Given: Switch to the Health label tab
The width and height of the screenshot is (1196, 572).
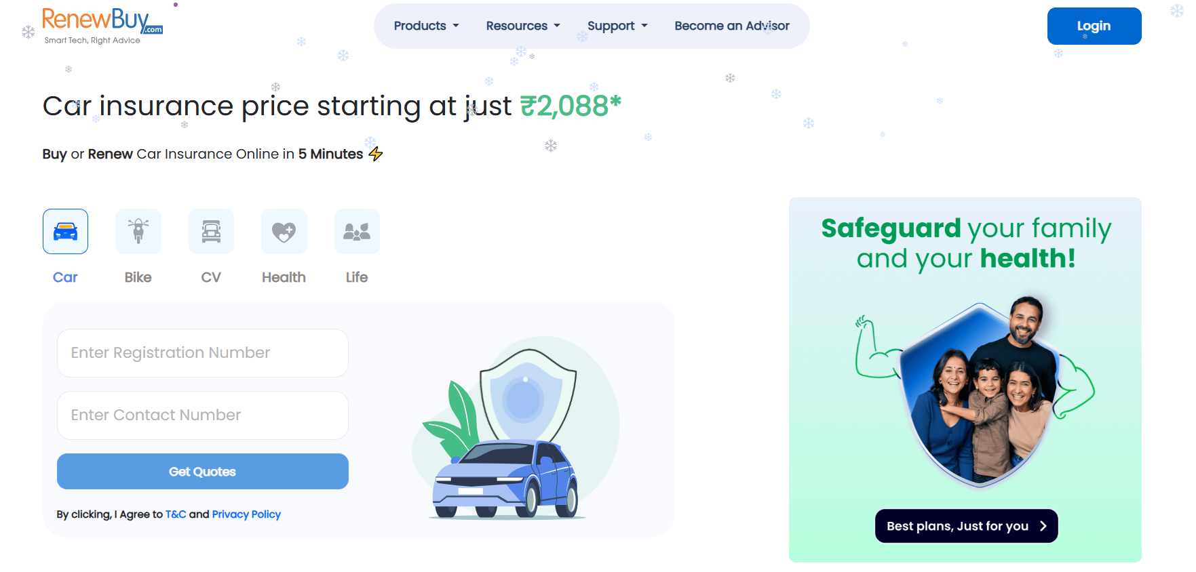Looking at the screenshot, I should (284, 277).
